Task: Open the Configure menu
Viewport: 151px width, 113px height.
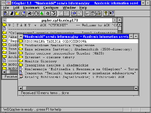Action: [x=51, y=8]
